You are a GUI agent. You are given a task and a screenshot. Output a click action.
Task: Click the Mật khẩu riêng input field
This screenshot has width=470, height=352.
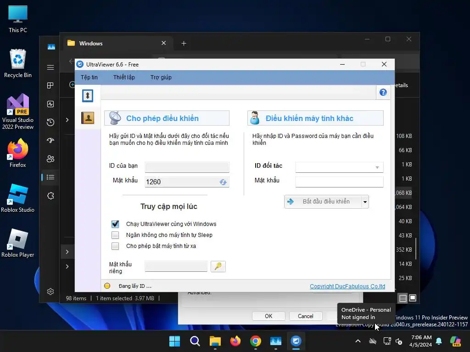[x=176, y=266]
